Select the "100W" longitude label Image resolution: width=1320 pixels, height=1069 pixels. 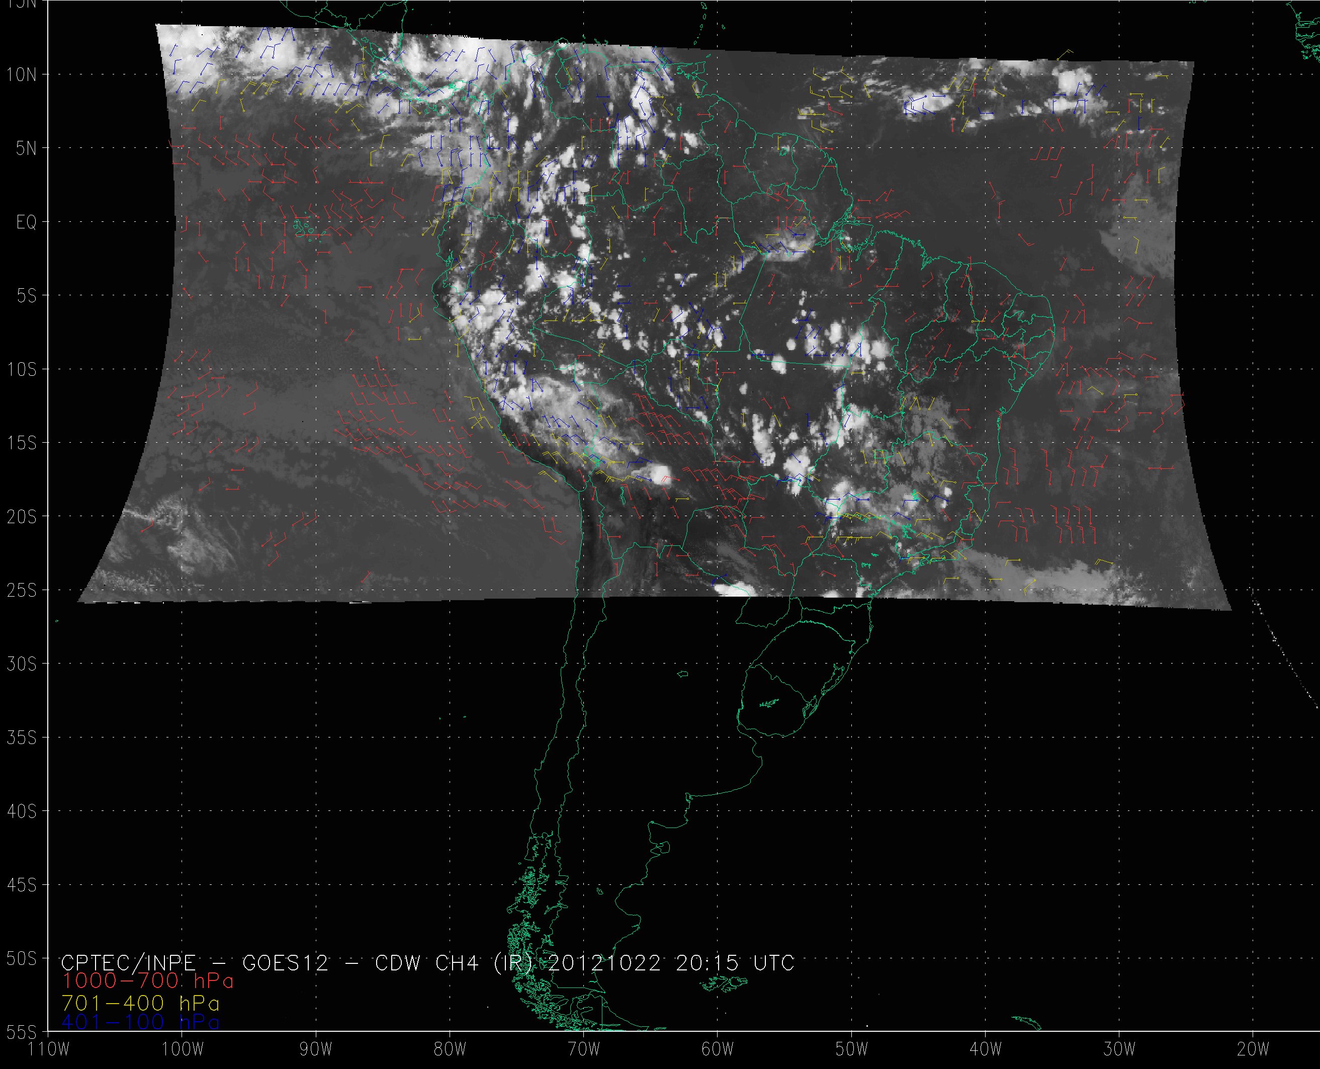[x=183, y=1049]
